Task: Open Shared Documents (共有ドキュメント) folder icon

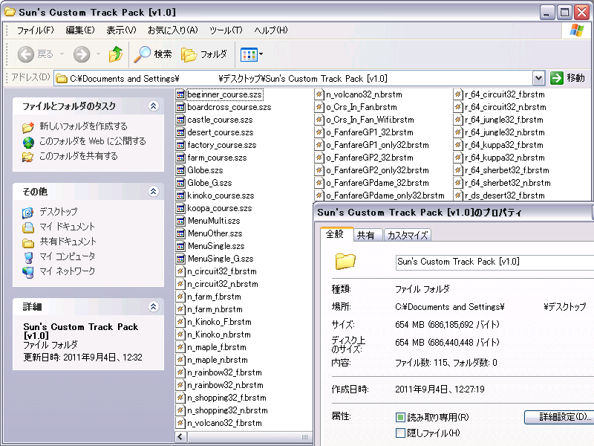Action: tap(28, 242)
